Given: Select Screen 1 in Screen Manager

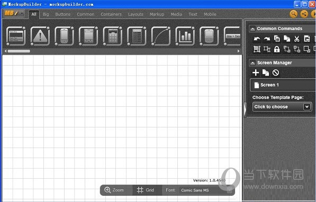Looking at the screenshot, I should click(283, 85).
